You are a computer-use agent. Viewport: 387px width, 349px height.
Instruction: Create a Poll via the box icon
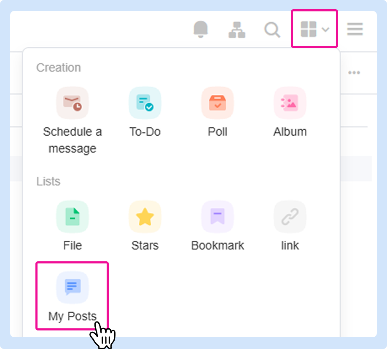(x=218, y=103)
